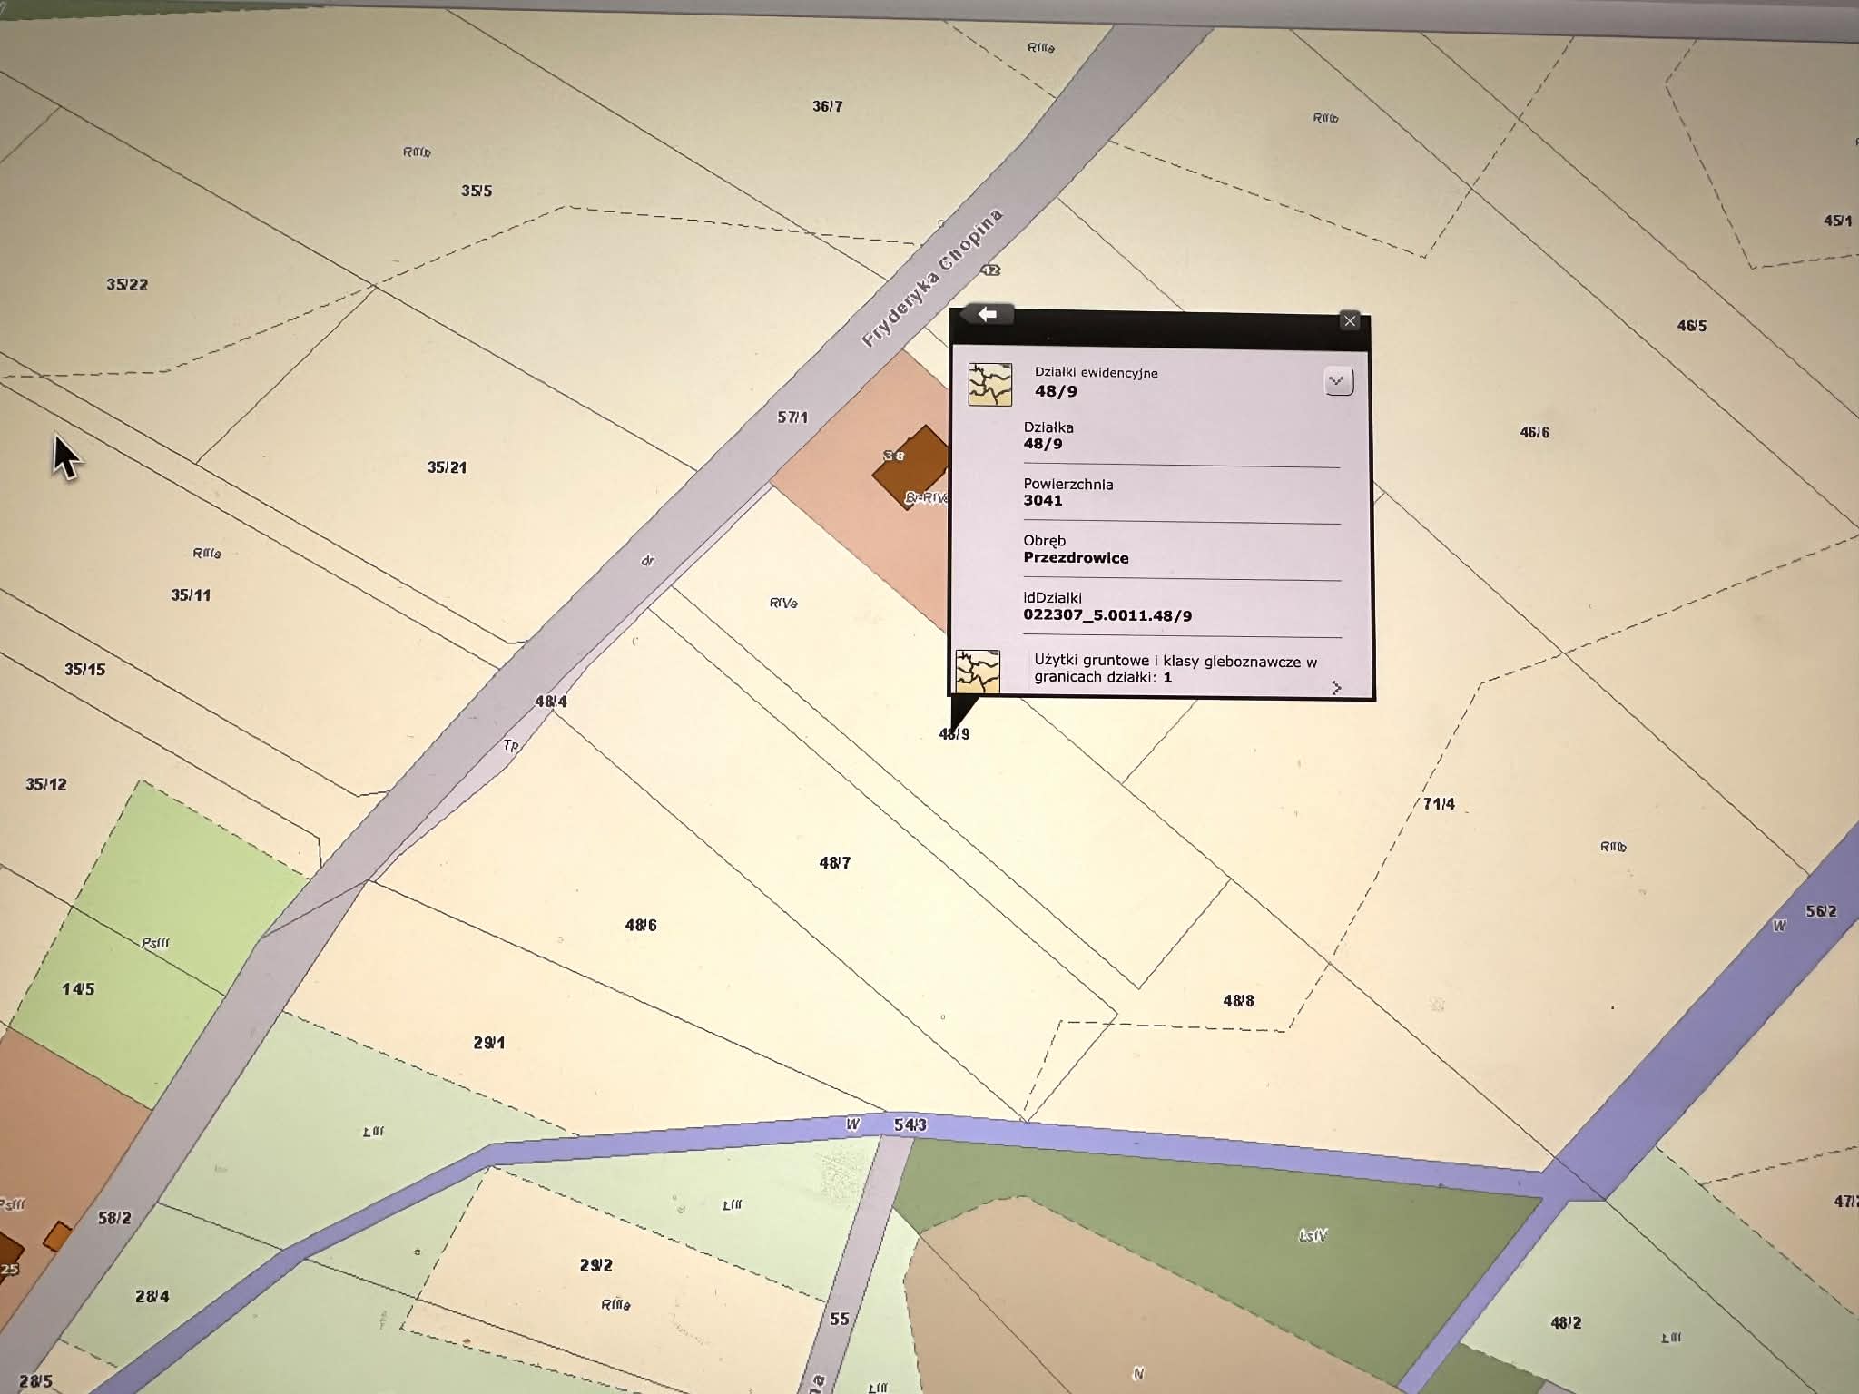Close the parcel 48/9 info popup
1859x1394 pixels.
(1349, 321)
